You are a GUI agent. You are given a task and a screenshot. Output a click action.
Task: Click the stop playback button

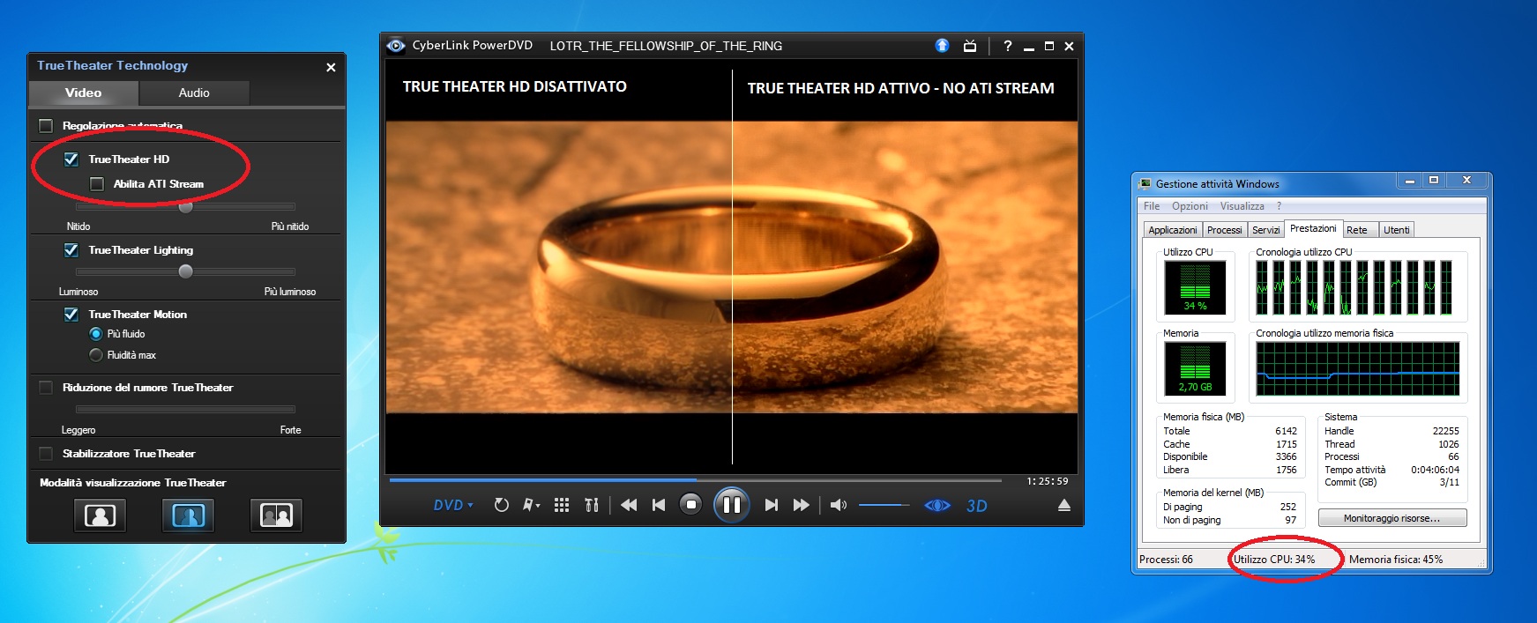tap(690, 505)
